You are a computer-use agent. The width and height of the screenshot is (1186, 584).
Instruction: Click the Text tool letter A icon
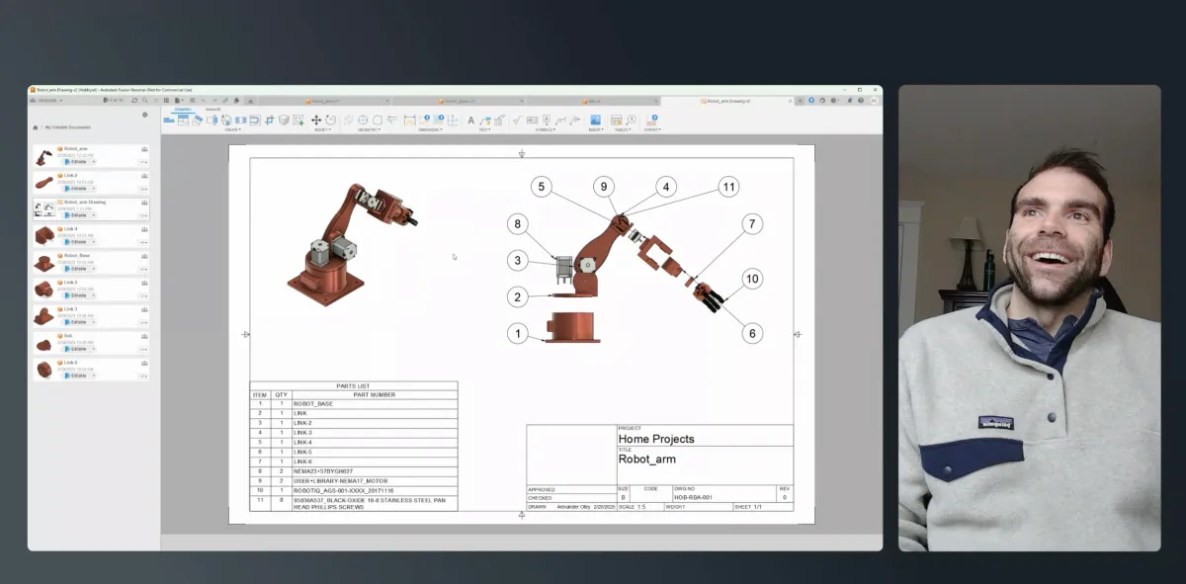pos(471,121)
